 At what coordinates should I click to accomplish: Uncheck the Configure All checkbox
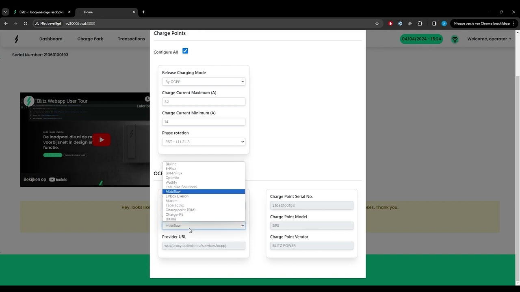(185, 51)
